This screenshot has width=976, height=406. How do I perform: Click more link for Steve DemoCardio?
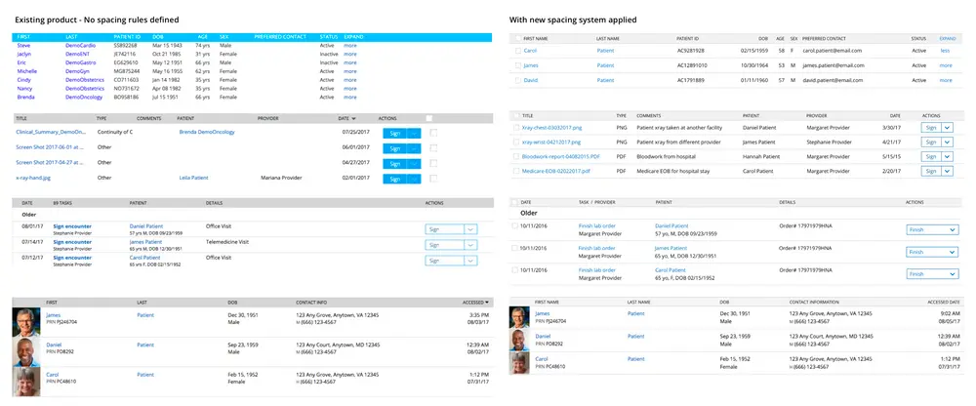pyautogui.click(x=349, y=45)
